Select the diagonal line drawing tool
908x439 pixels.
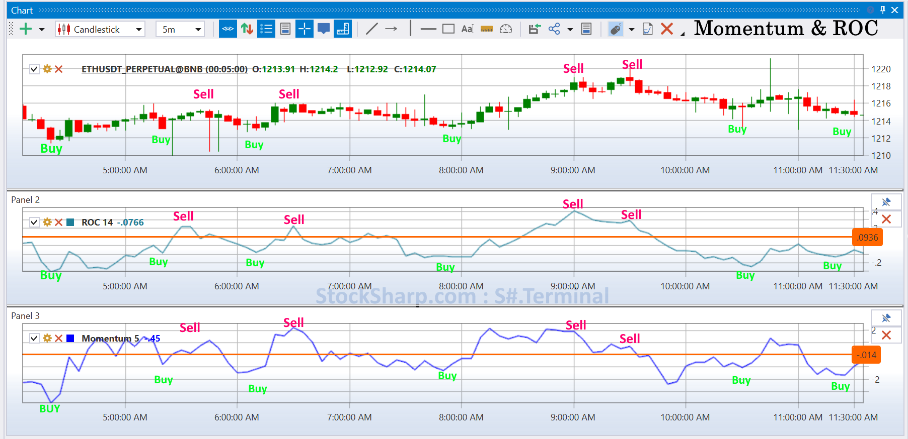[371, 29]
